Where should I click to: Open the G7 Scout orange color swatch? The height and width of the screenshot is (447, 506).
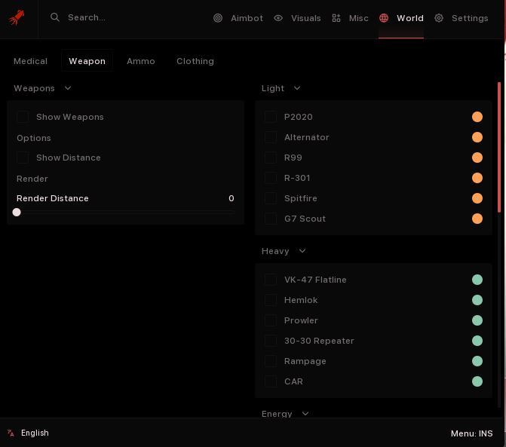click(477, 219)
